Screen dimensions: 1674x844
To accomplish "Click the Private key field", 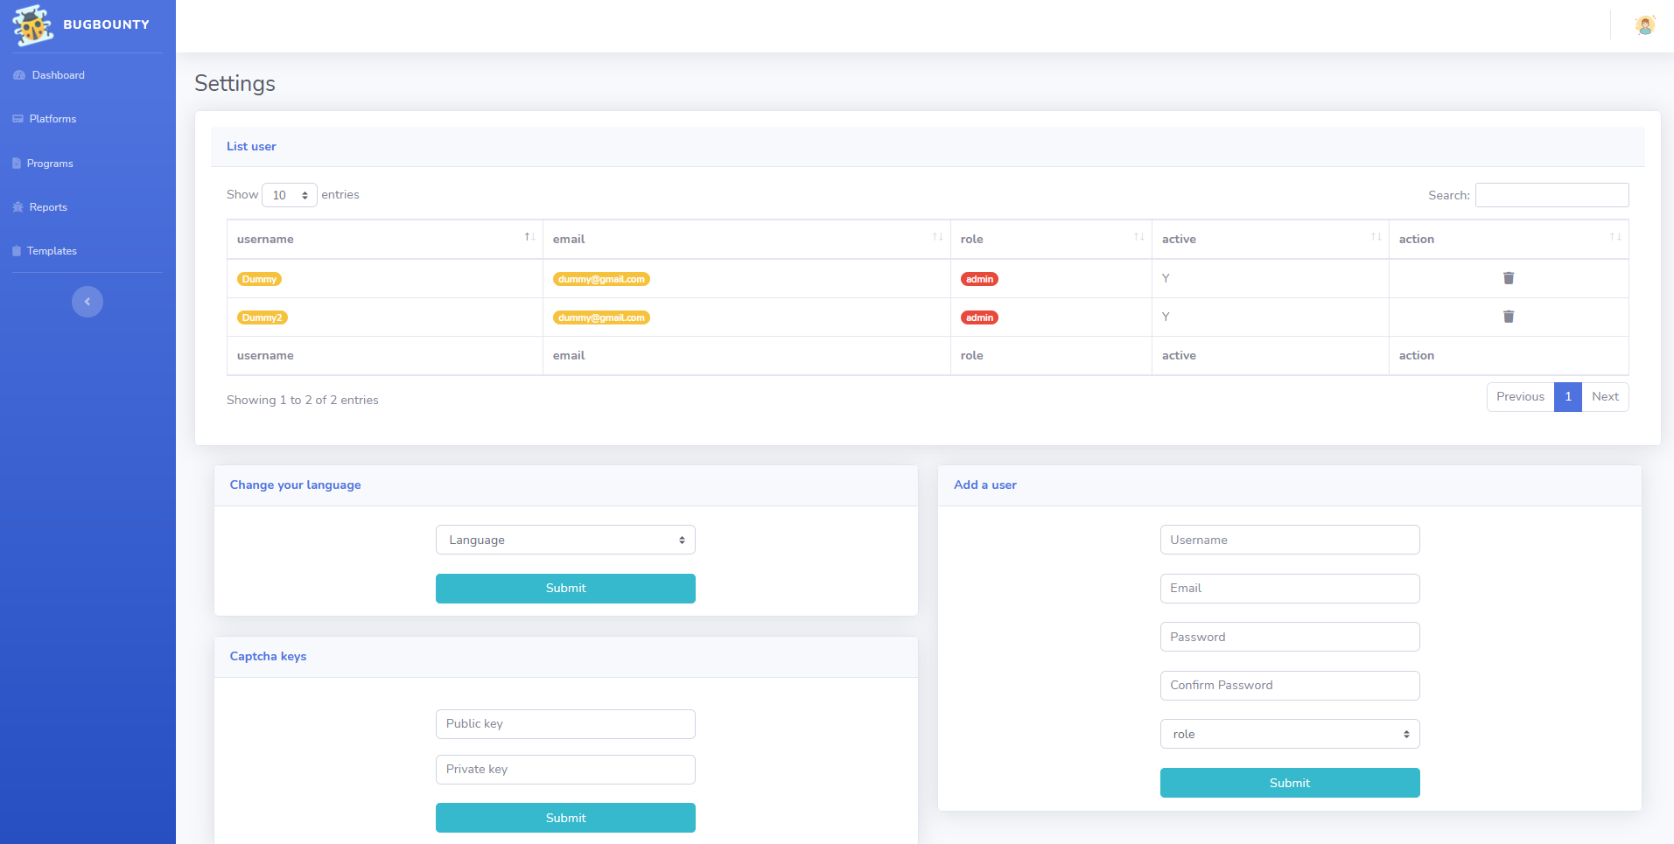I will pyautogui.click(x=565, y=770).
